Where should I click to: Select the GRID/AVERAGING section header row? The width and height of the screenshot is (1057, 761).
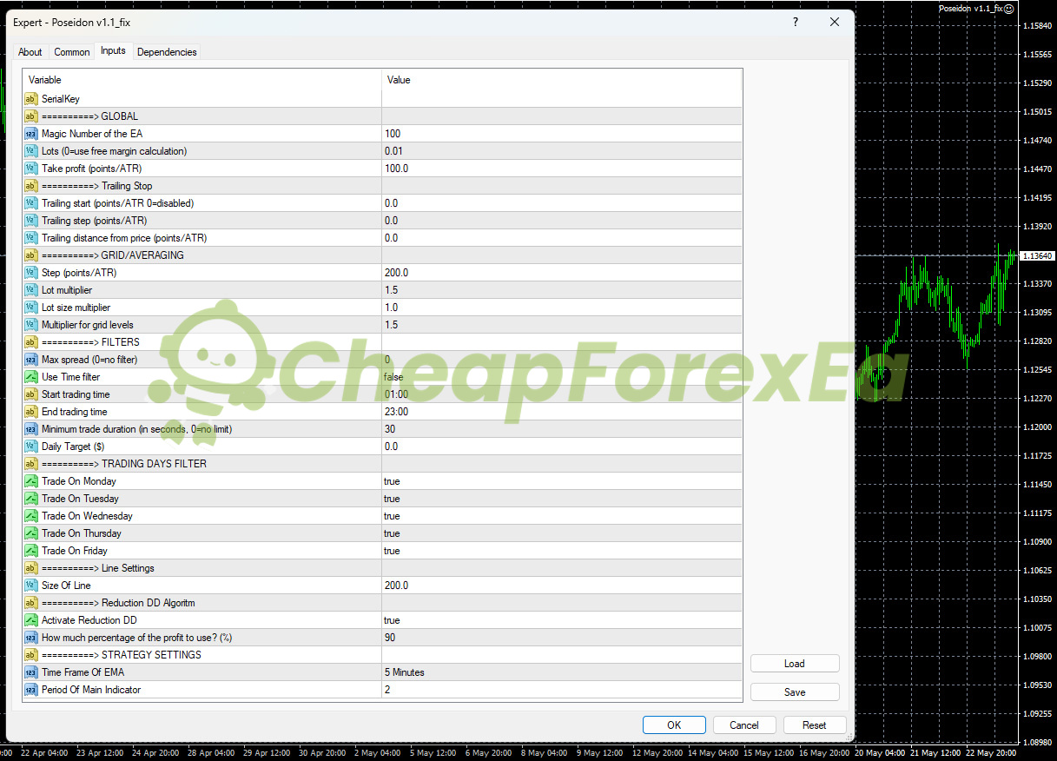coord(382,255)
